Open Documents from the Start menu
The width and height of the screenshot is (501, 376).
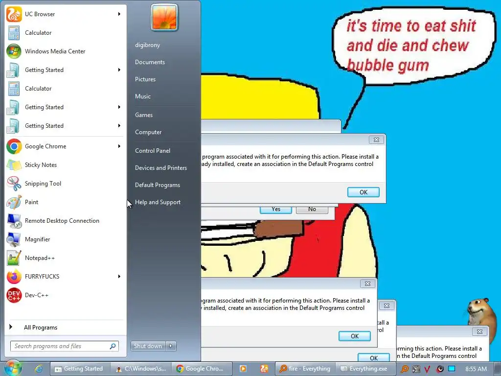click(x=150, y=62)
